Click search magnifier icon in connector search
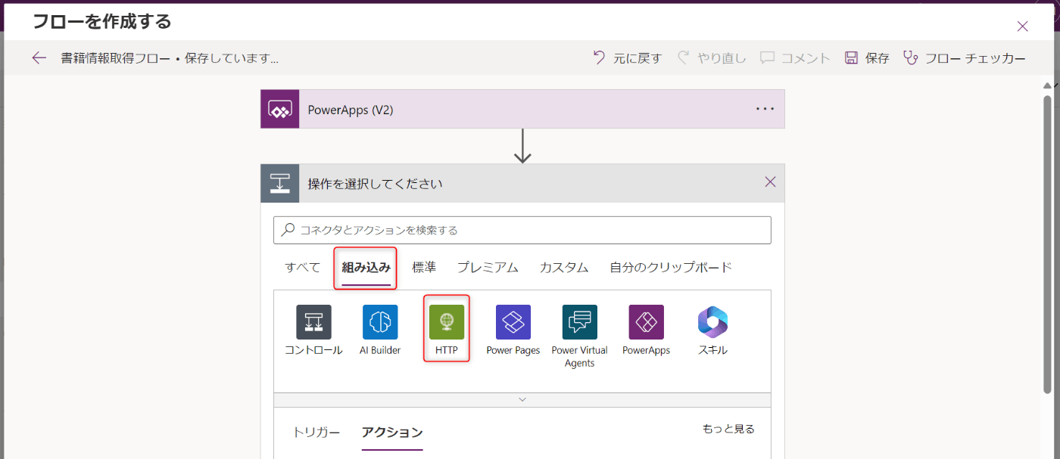Image resolution: width=1060 pixels, height=459 pixels. pos(288,230)
